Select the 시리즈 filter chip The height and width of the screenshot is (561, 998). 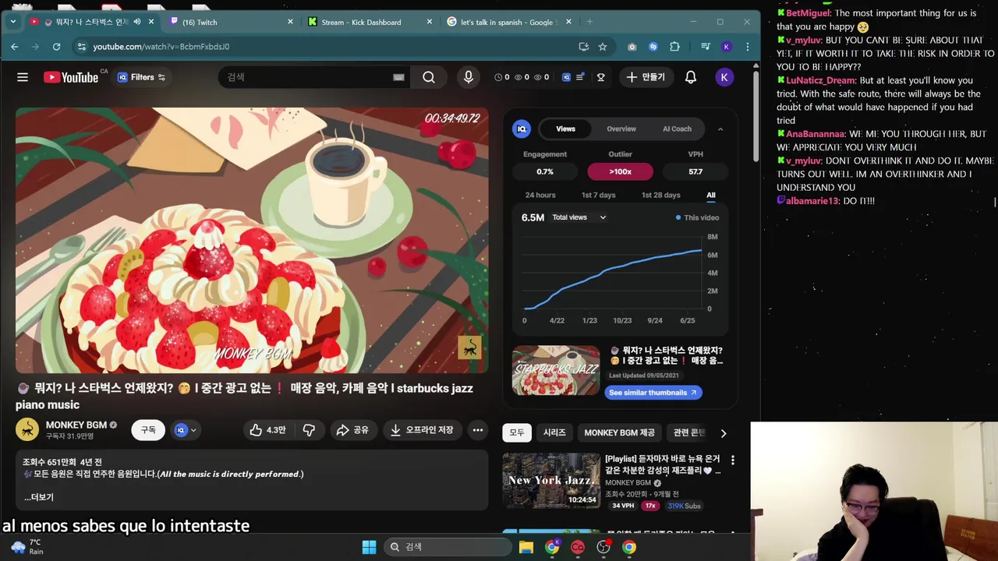click(554, 432)
